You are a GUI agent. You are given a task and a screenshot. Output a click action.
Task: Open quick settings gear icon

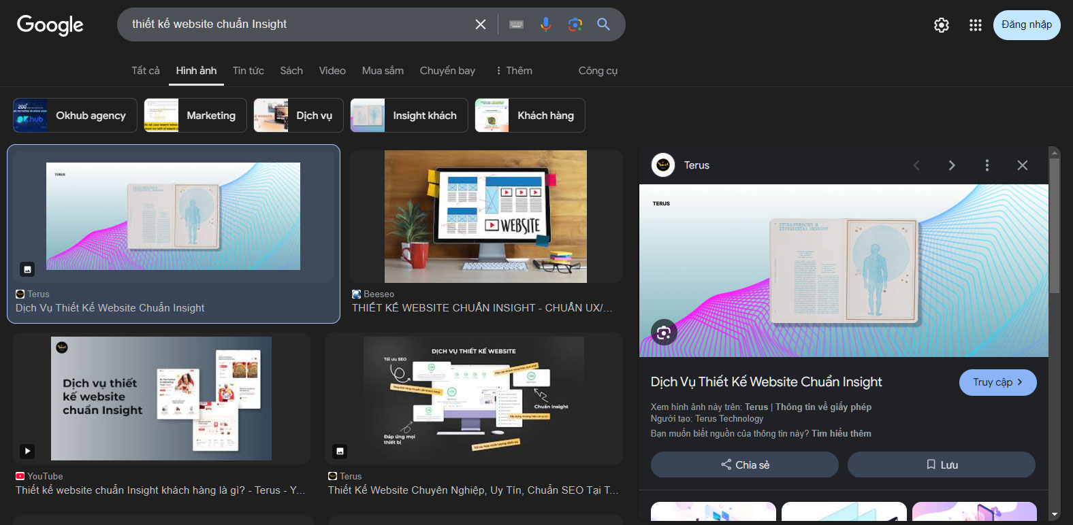coord(942,25)
